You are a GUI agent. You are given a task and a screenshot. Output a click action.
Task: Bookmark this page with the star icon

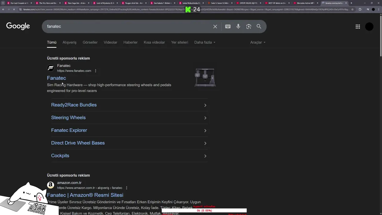352,9
